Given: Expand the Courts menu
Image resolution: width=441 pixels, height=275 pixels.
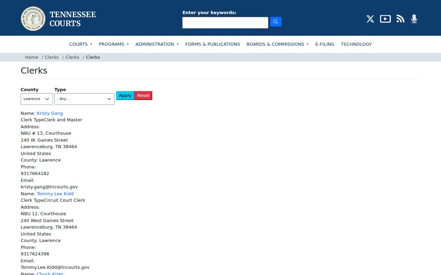Looking at the screenshot, I should (81, 44).
